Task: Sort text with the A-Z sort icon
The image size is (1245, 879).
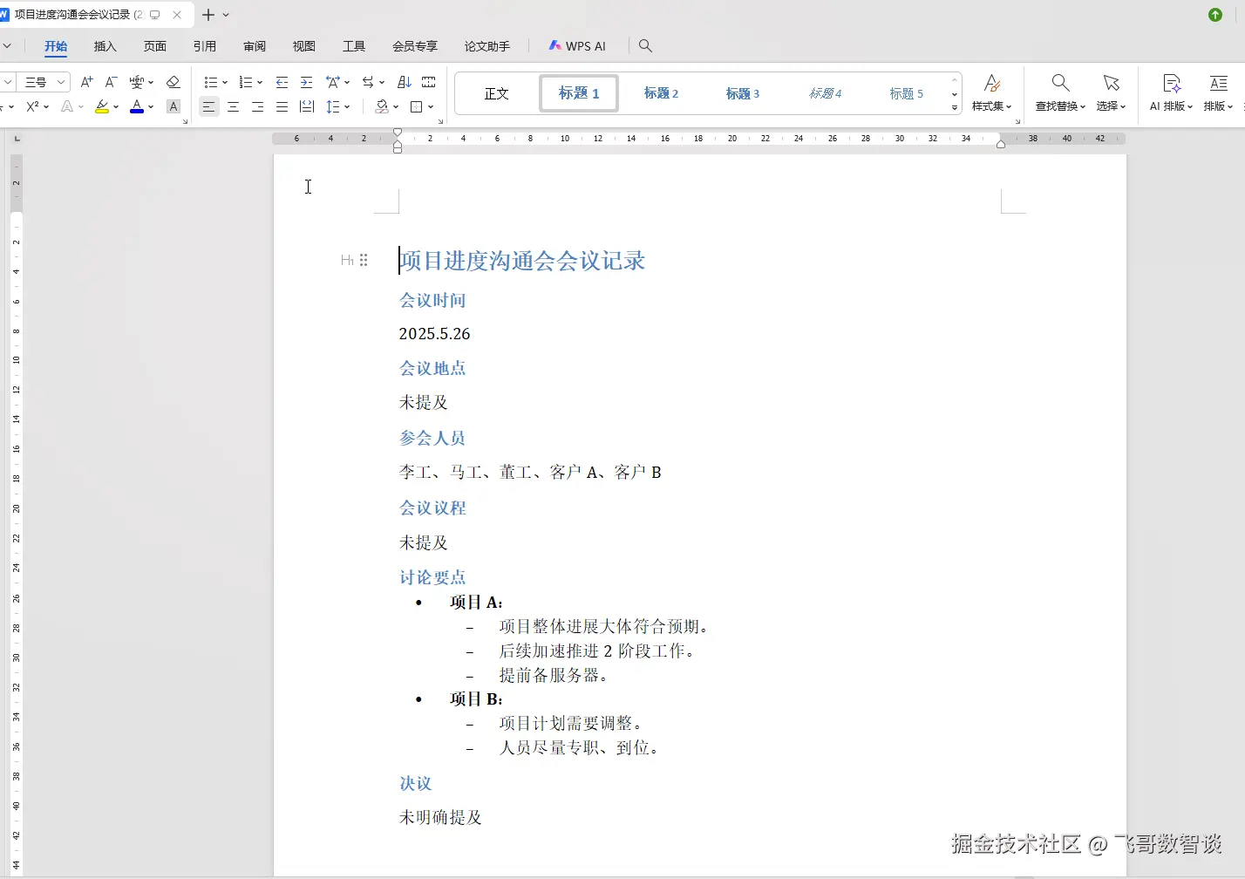Action: pyautogui.click(x=404, y=82)
